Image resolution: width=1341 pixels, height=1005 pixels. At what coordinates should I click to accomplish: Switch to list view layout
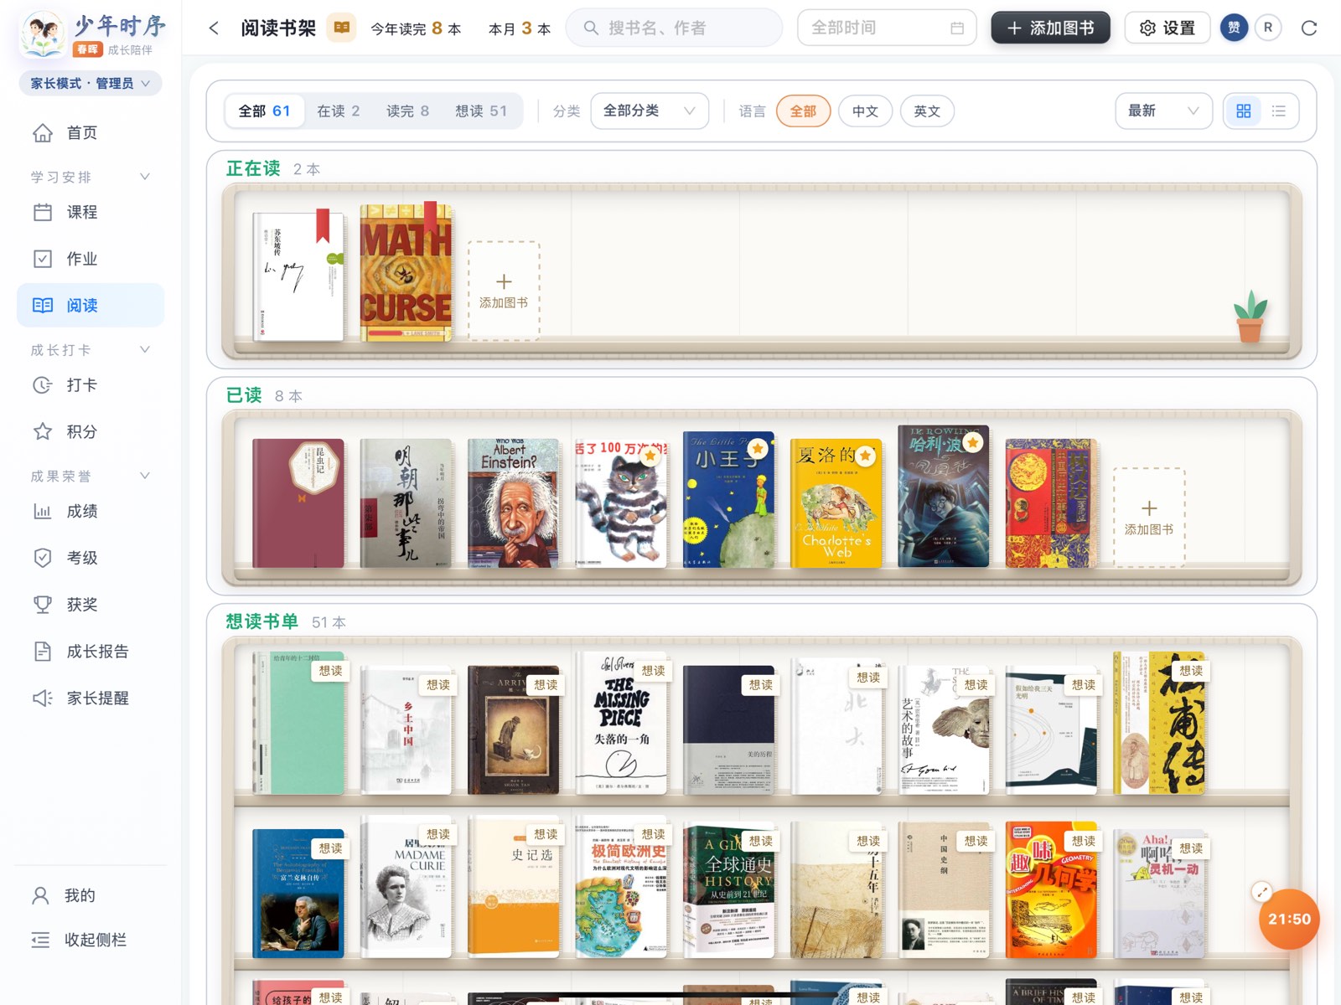(x=1279, y=111)
